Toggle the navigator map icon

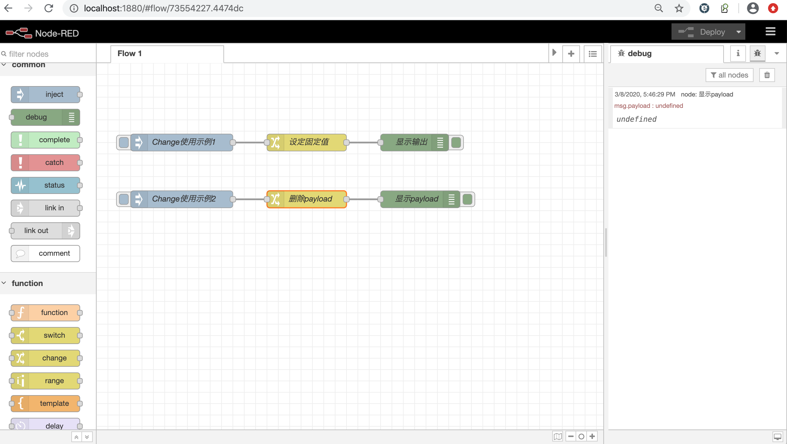coord(558,436)
